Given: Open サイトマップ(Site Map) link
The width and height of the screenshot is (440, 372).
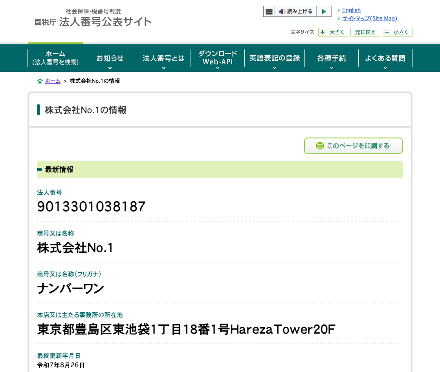Looking at the screenshot, I should [370, 18].
